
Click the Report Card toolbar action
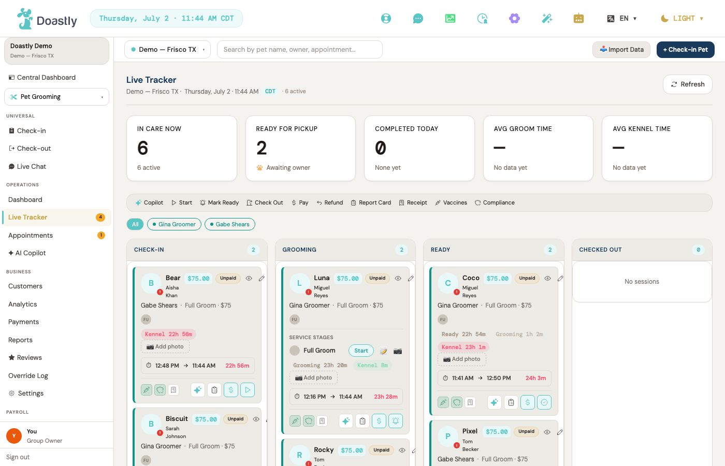pos(371,203)
